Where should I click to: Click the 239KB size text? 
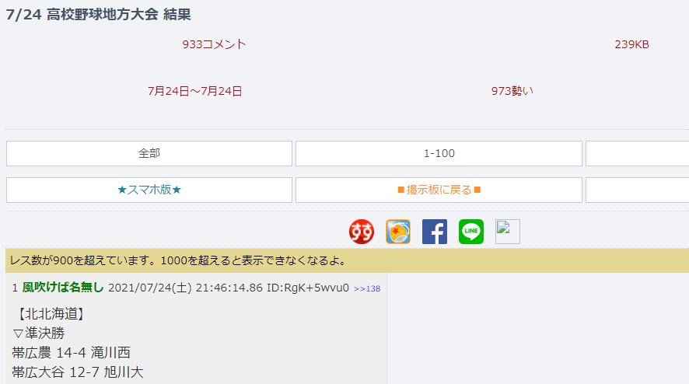click(631, 44)
